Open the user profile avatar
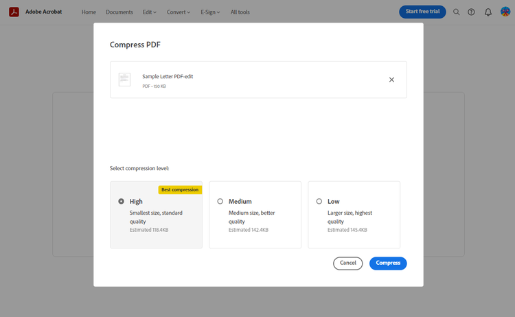The image size is (515, 317). (505, 12)
